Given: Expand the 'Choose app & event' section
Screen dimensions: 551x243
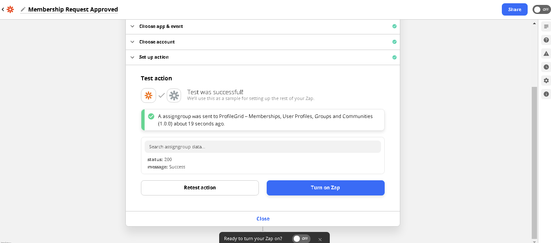Looking at the screenshot, I should 161,26.
